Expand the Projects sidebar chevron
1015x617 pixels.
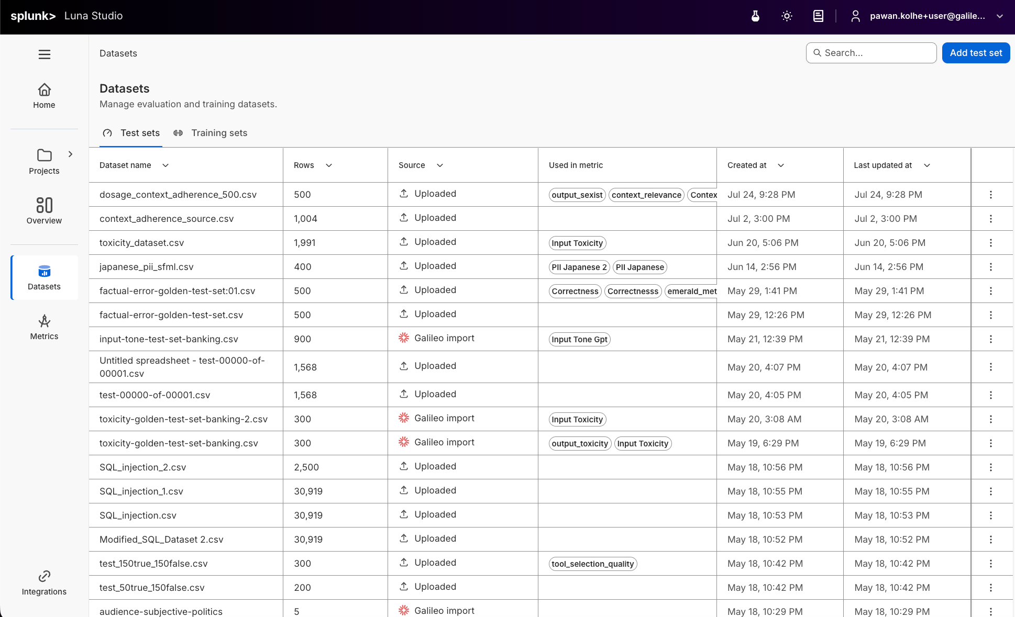click(x=70, y=154)
